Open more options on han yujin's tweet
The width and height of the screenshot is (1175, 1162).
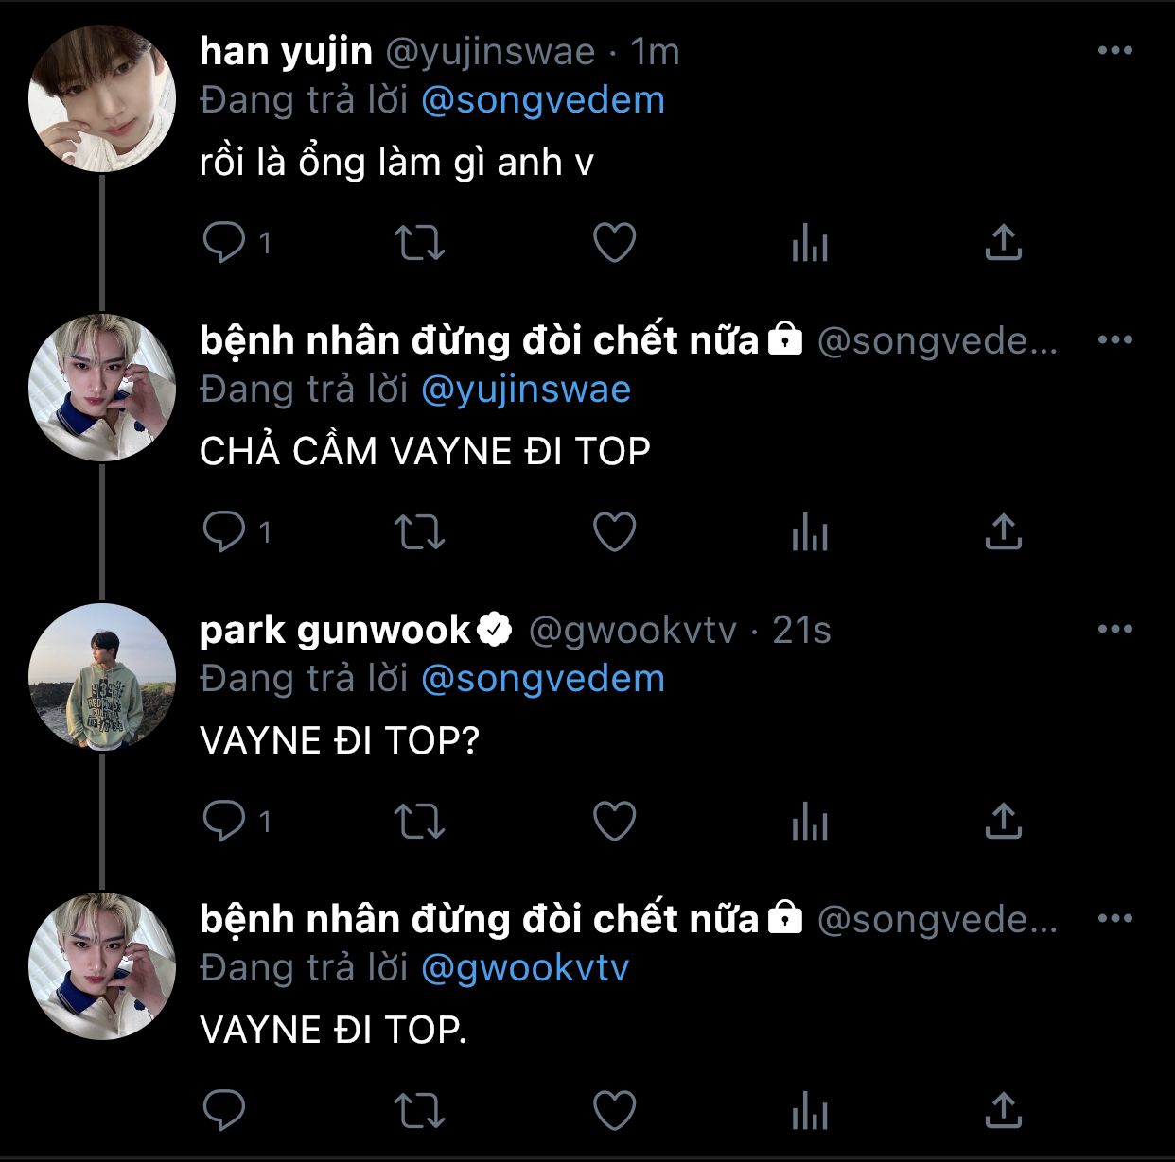tap(1115, 51)
